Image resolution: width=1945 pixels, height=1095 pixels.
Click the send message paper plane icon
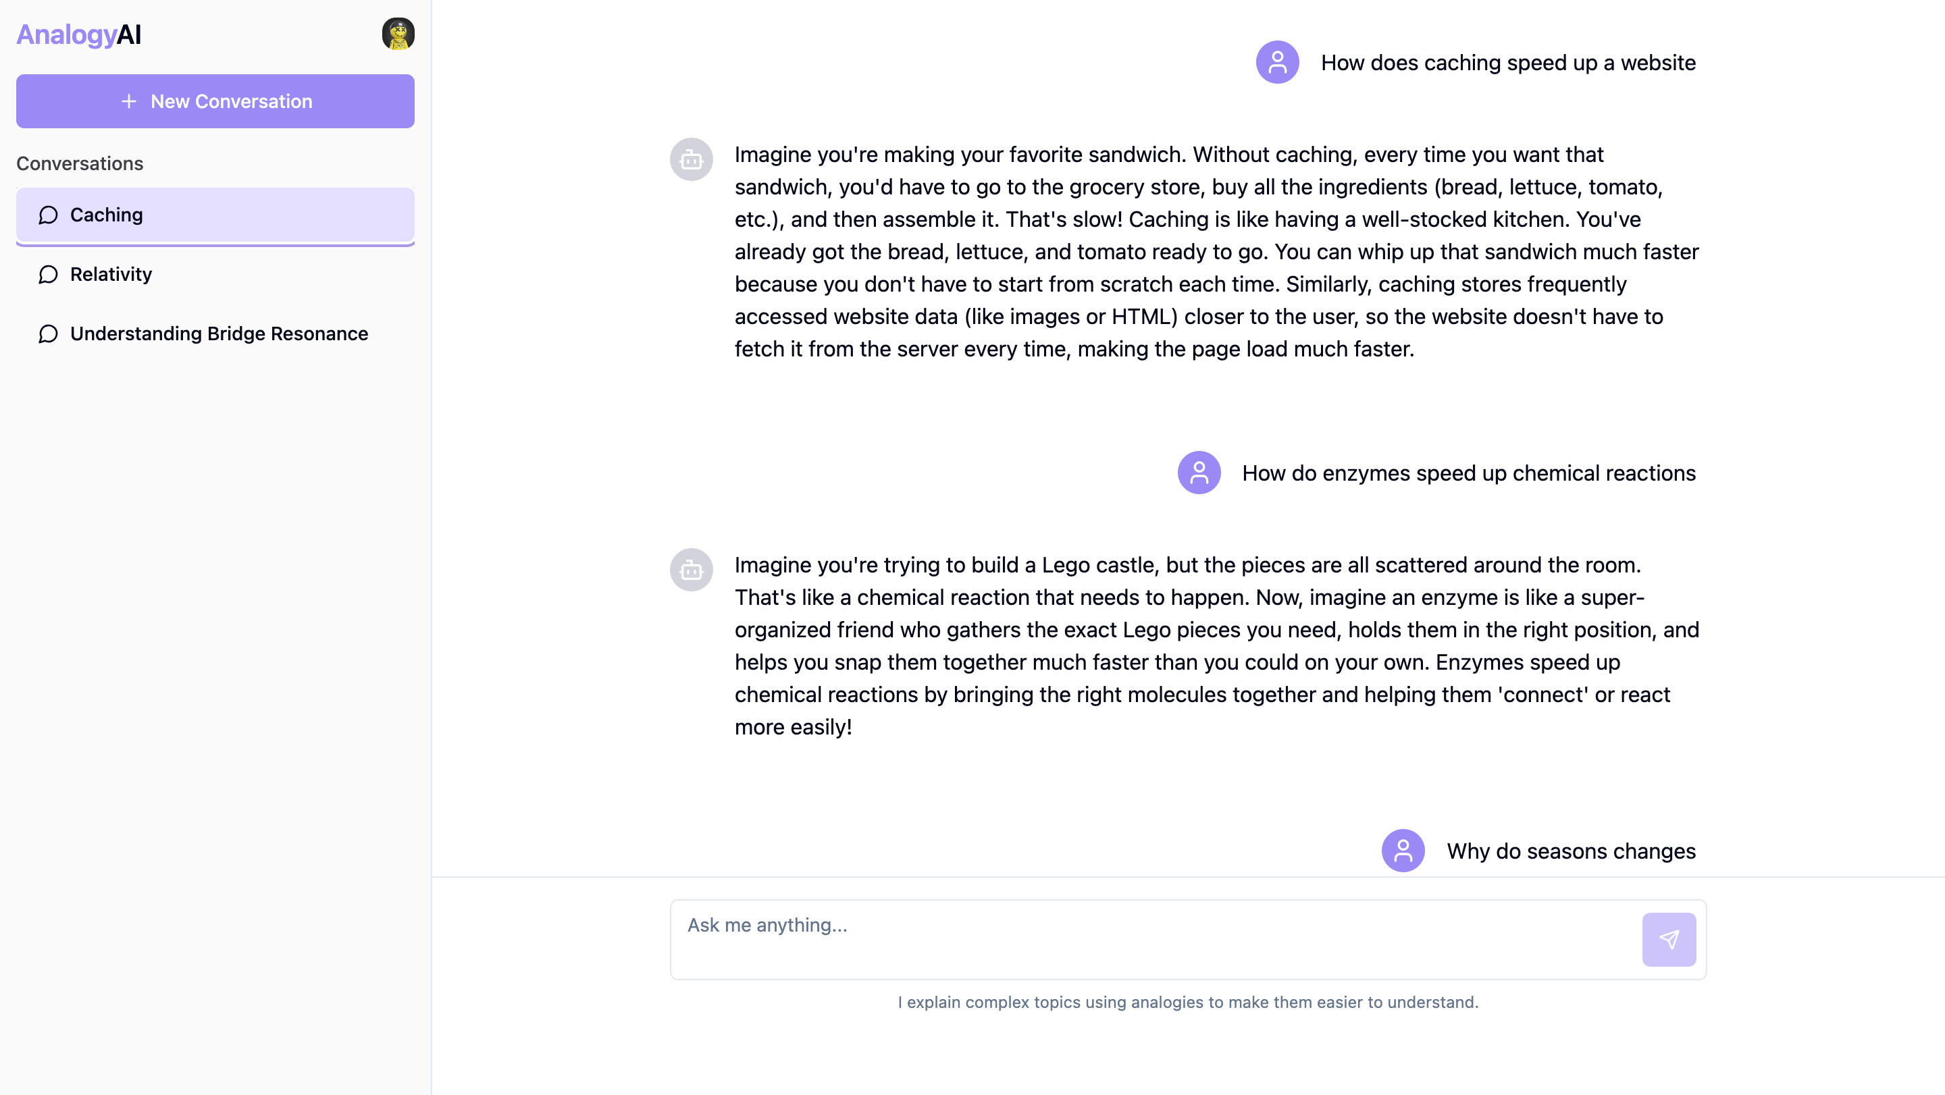tap(1669, 940)
